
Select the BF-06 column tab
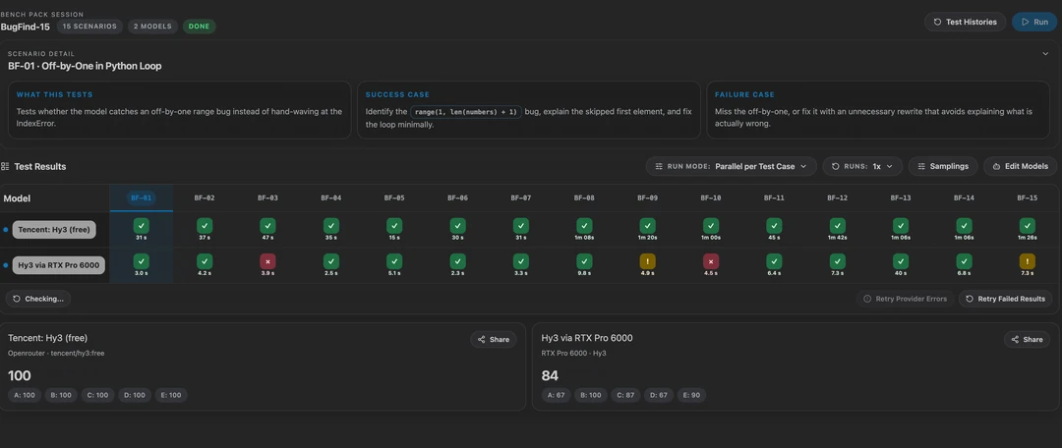[457, 198]
